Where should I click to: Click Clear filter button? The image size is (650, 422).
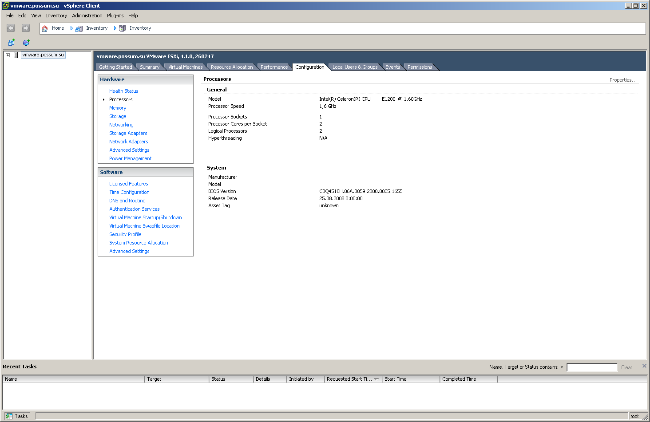626,367
